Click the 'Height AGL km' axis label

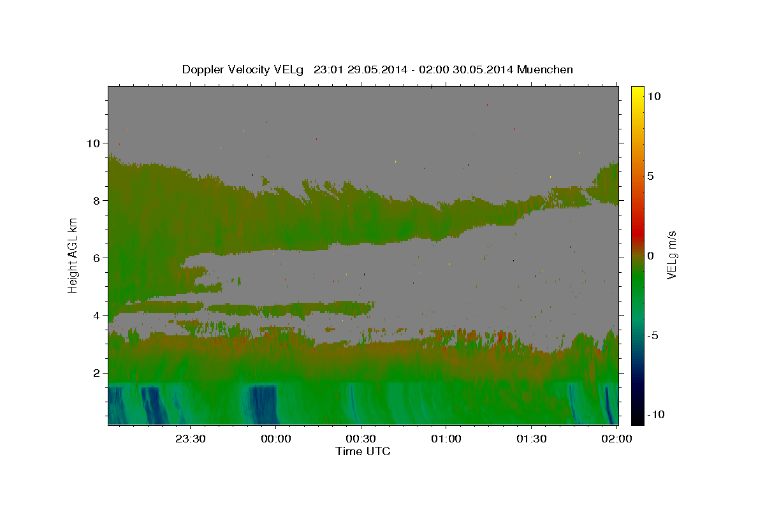coord(73,254)
